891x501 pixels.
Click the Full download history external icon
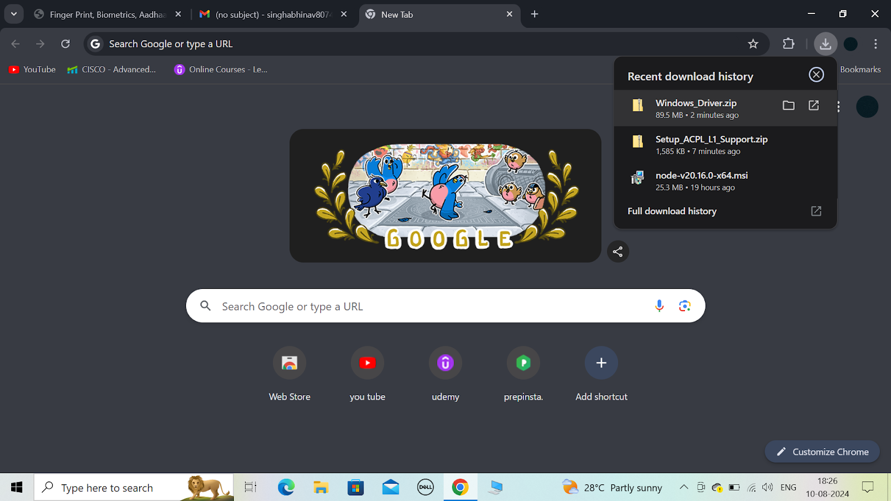pos(816,211)
